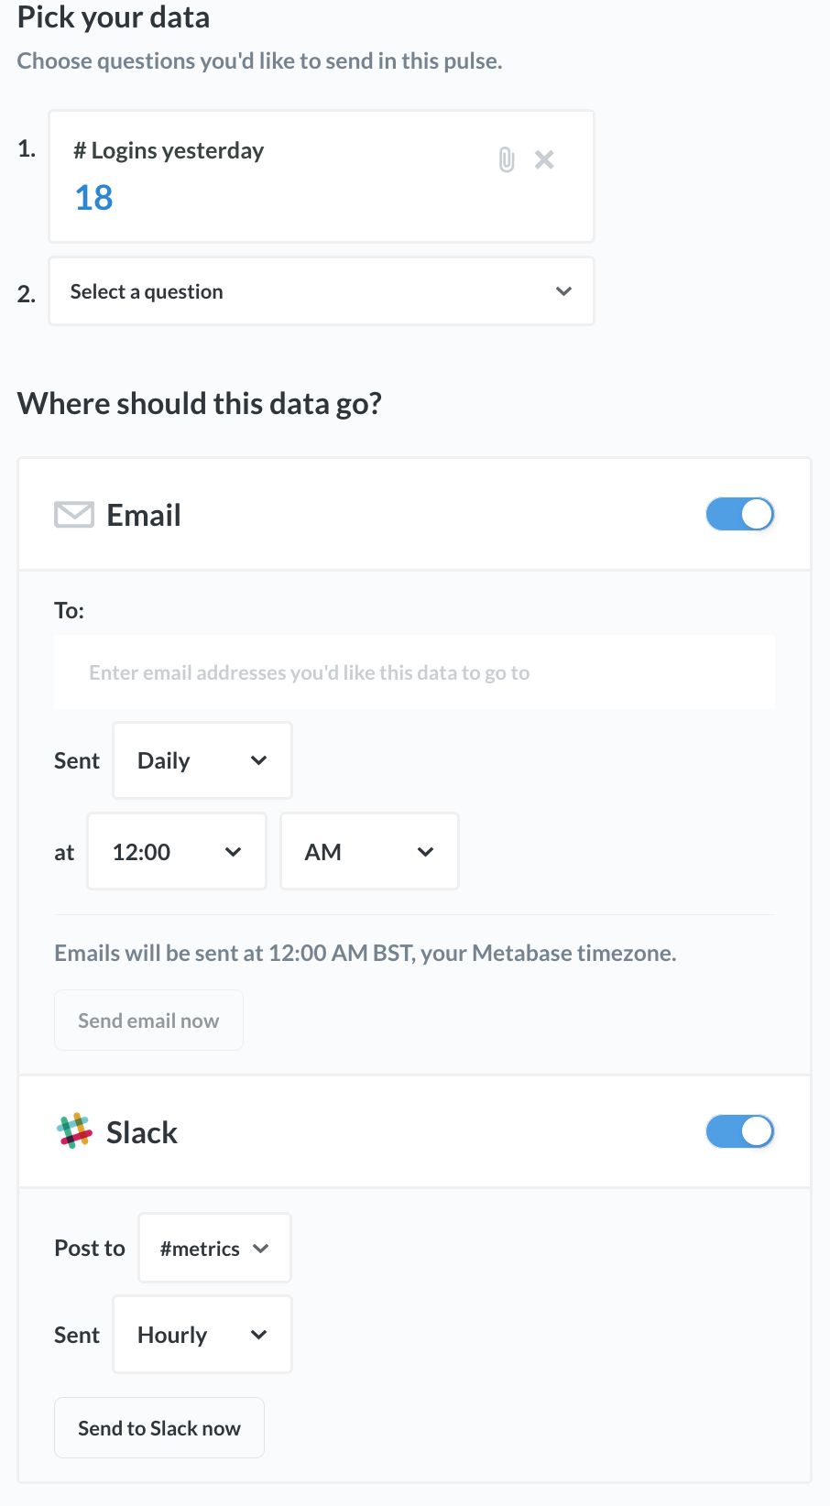Open the 12:00 time dropdown

pos(176,851)
